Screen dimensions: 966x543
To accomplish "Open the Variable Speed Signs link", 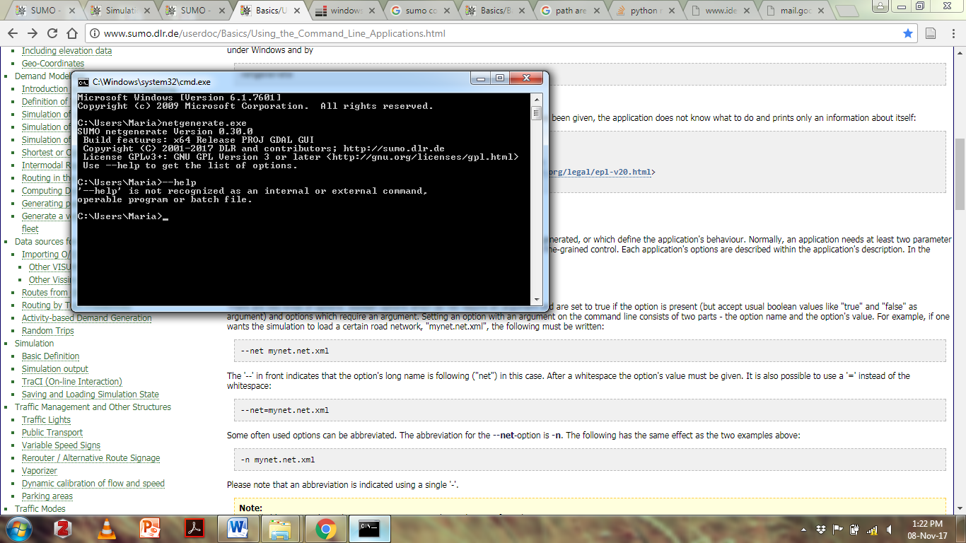I will pos(61,445).
